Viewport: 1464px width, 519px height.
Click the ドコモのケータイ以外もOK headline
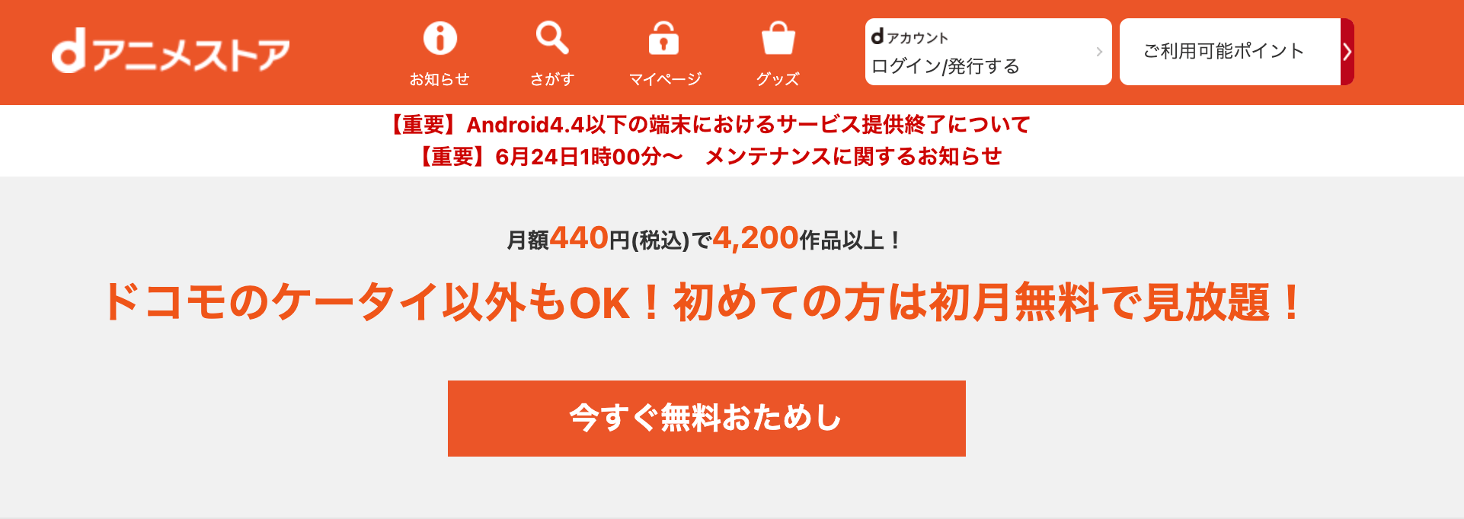point(705,302)
